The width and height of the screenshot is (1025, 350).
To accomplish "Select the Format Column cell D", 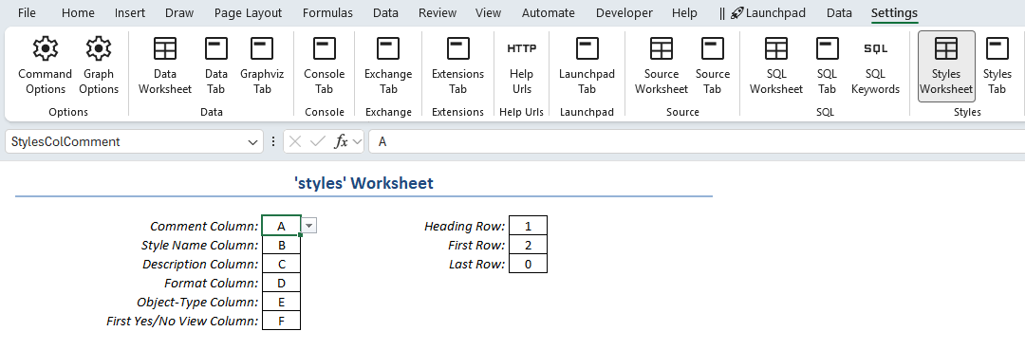I will (x=281, y=284).
